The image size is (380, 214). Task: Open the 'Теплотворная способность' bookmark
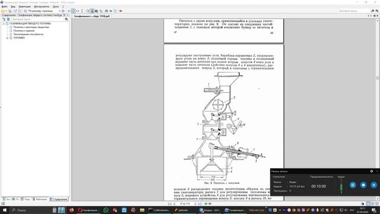(x=28, y=34)
